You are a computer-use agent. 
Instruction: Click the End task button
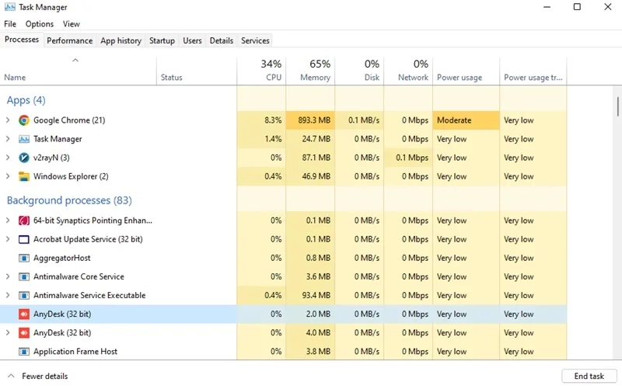tap(589, 376)
